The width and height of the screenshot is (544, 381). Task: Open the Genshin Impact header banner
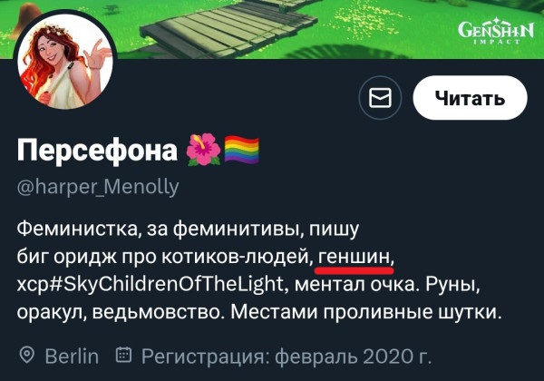[x=272, y=29]
